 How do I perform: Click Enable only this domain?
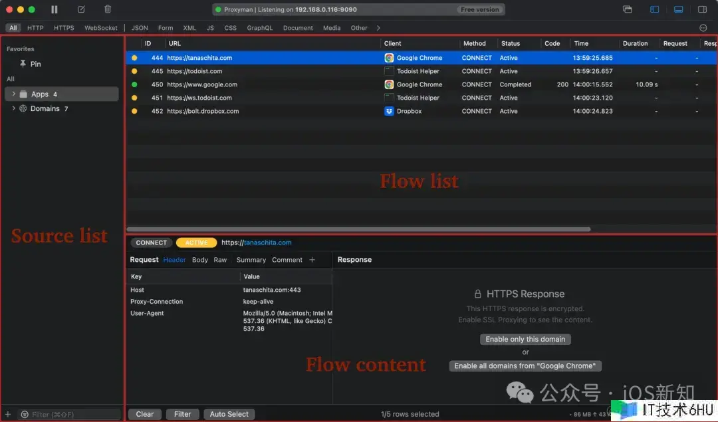(525, 339)
